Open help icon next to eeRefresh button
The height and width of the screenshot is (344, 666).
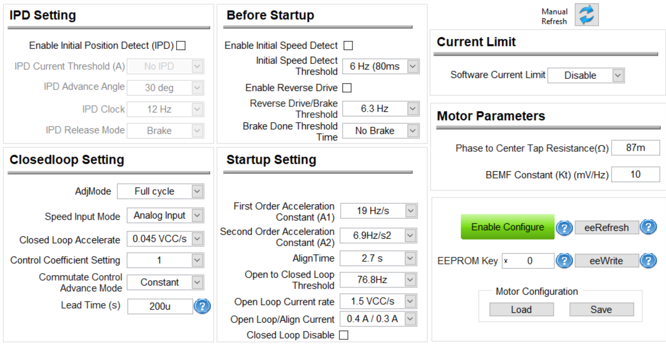click(648, 226)
